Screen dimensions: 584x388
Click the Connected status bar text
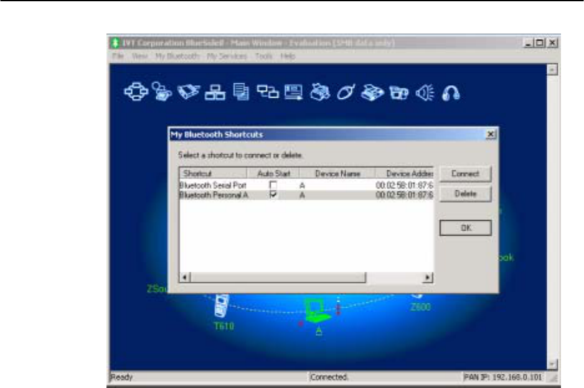329,377
